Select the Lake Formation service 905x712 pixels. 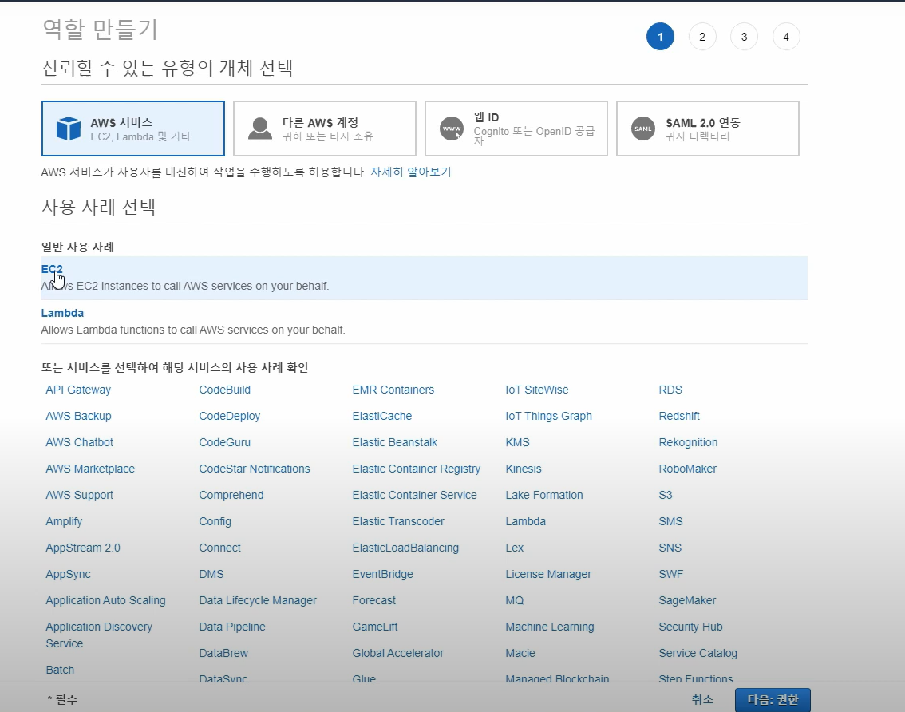coord(544,496)
